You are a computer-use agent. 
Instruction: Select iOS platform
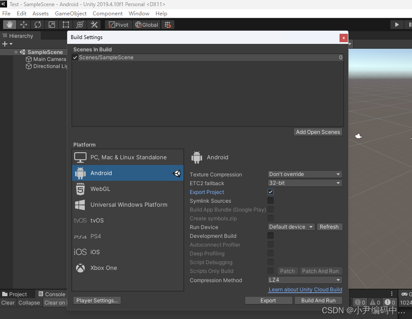point(128,252)
